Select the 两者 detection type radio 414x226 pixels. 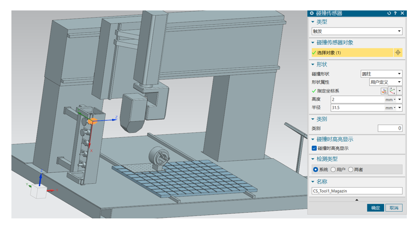[351, 169]
